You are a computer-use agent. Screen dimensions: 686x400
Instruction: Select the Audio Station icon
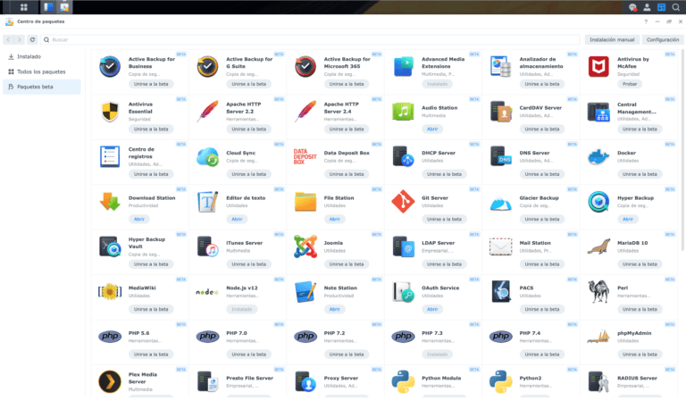404,112
